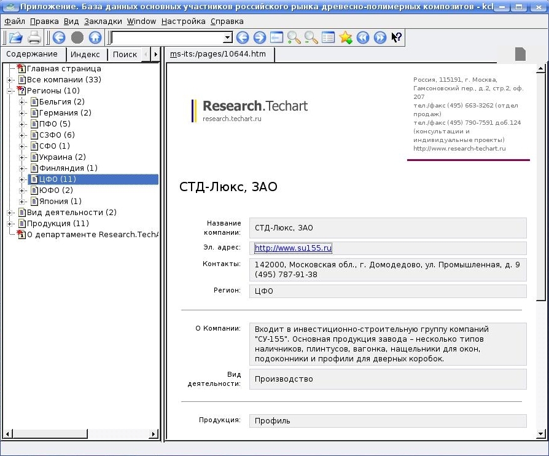Click the contents pane scroll-left arrow
The height and width of the screenshot is (456, 549).
(8, 434)
